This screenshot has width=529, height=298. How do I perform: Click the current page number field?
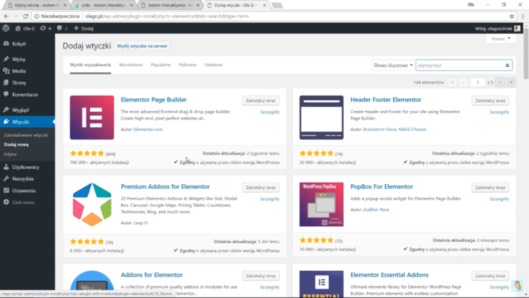coord(477,82)
